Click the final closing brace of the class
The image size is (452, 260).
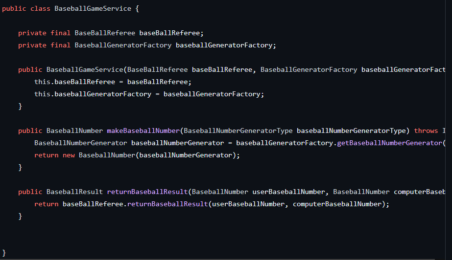(x=4, y=253)
